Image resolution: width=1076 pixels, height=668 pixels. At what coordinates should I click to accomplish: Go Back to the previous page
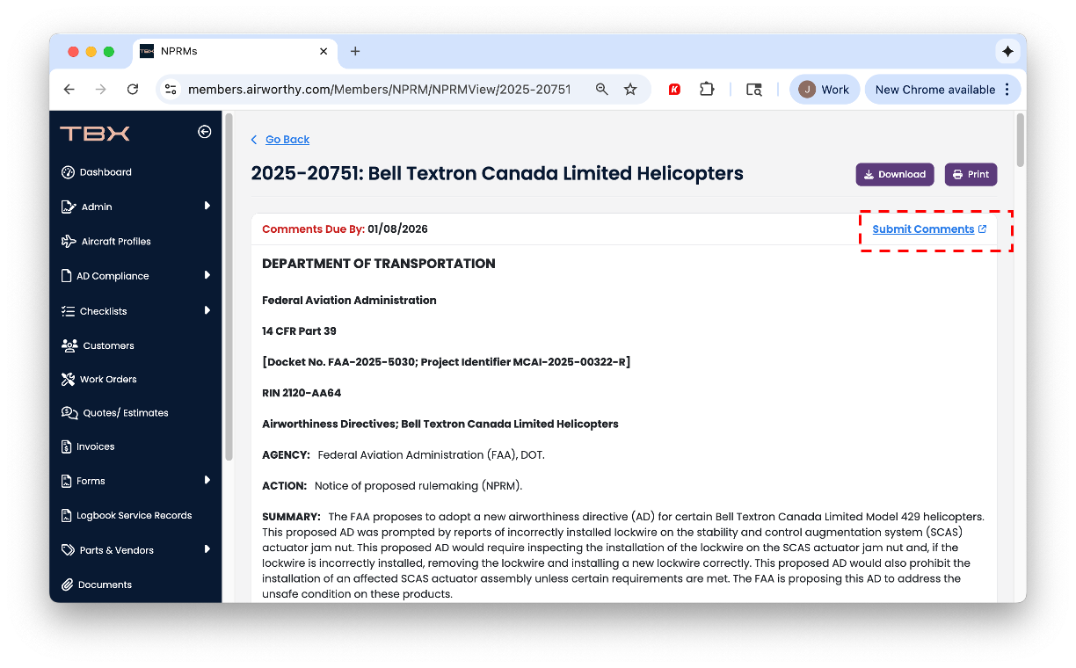[287, 140]
